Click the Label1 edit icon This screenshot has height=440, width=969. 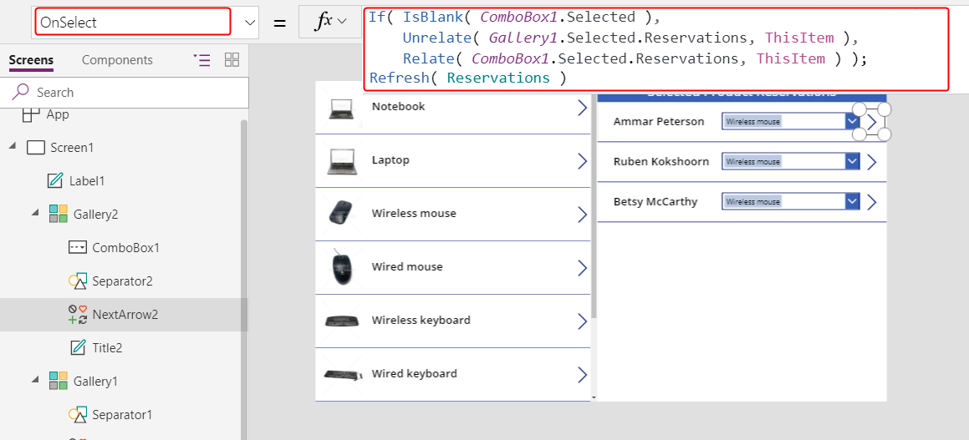[56, 181]
